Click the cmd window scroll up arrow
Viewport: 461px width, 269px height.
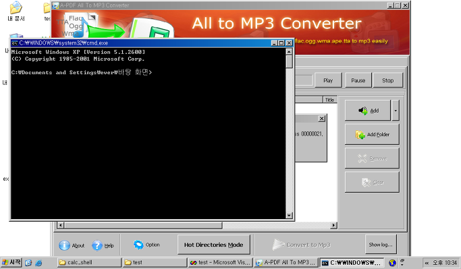click(x=289, y=52)
